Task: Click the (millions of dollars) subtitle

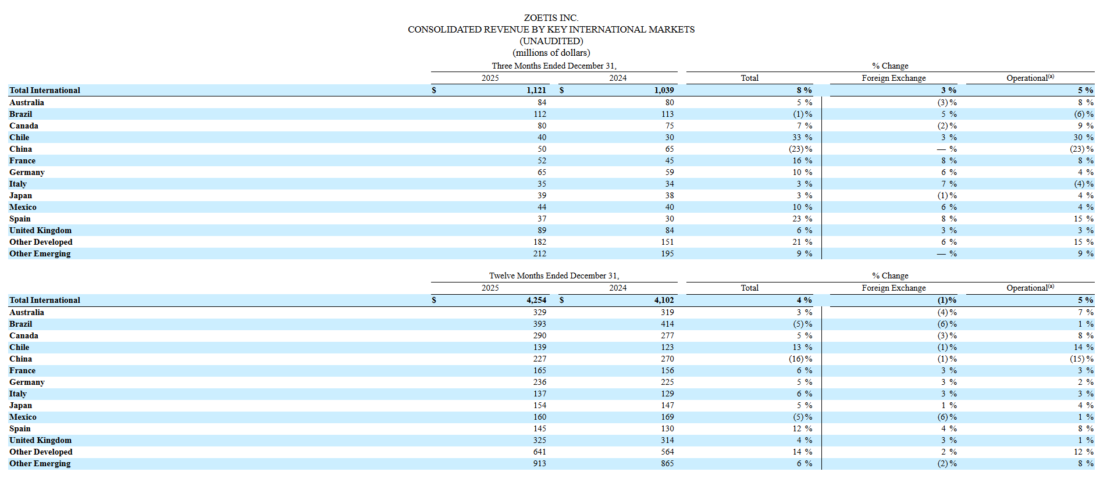Action: click(551, 53)
